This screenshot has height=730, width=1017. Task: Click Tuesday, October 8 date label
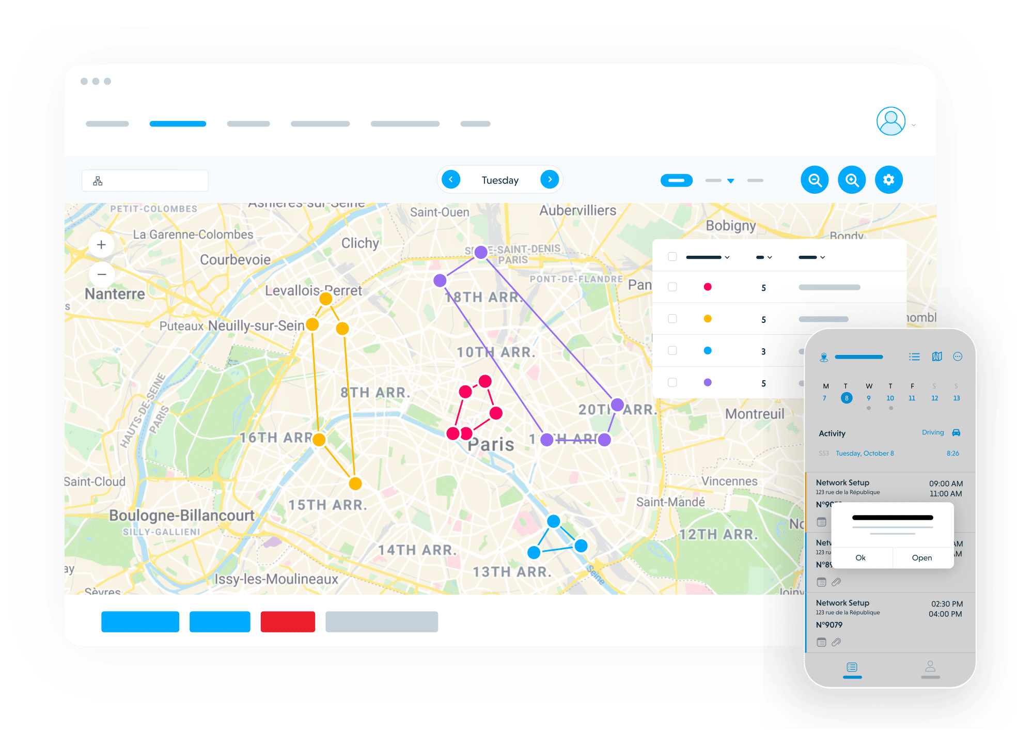point(865,454)
